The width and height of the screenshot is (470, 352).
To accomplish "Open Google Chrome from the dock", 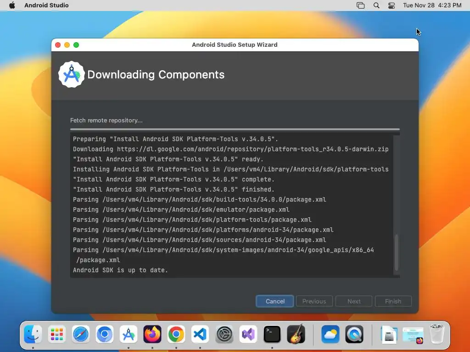I will pos(176,334).
